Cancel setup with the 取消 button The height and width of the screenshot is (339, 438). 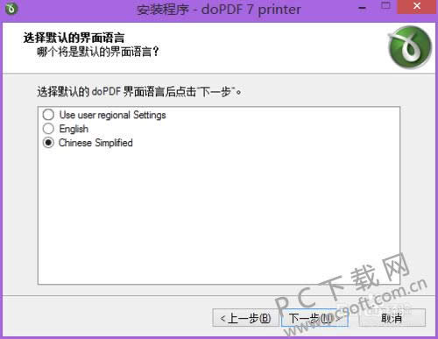click(x=392, y=318)
